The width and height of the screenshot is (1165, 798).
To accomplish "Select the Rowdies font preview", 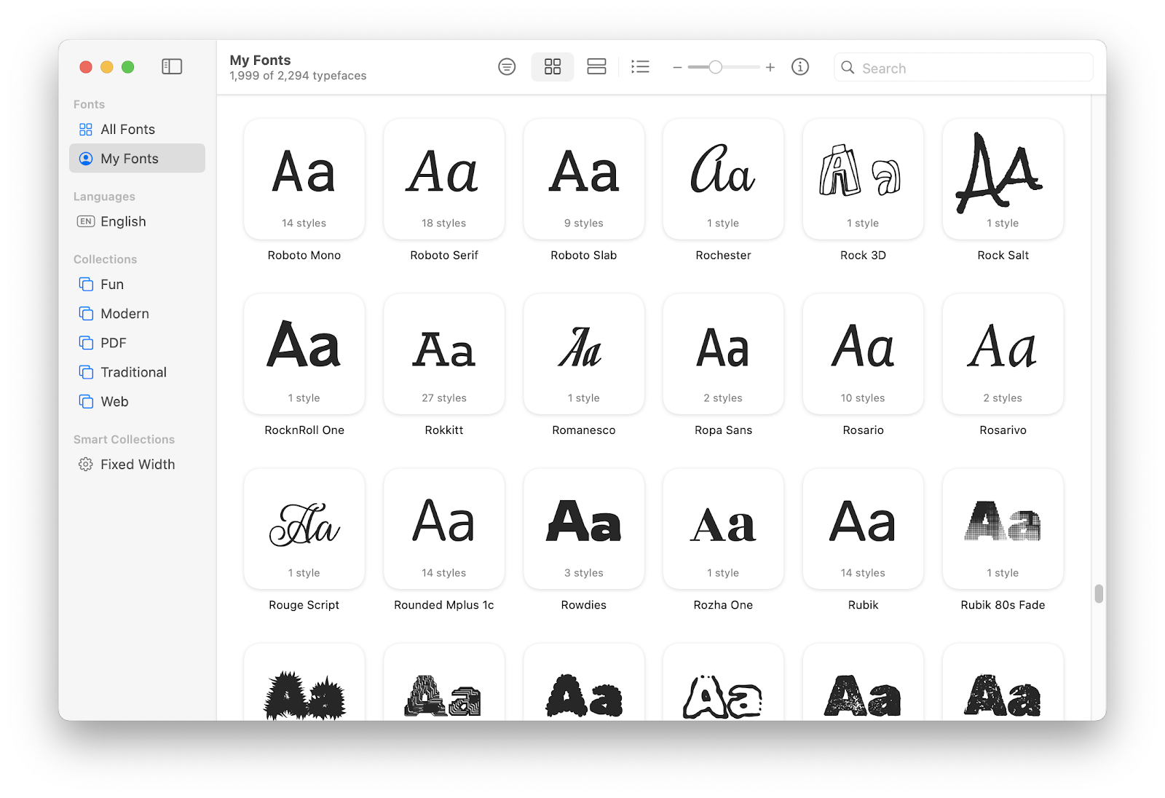I will [584, 529].
